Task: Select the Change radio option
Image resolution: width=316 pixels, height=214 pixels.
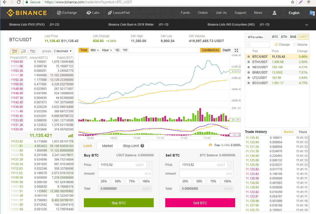Action: pyautogui.click(x=276, y=45)
